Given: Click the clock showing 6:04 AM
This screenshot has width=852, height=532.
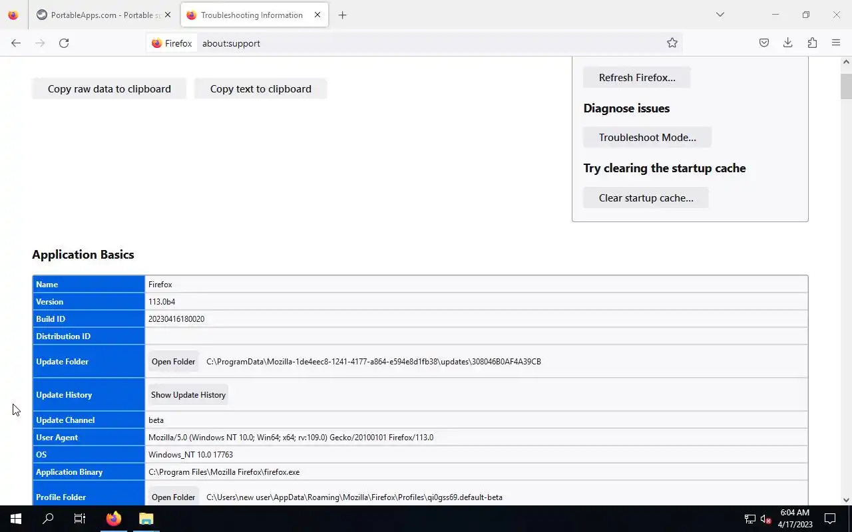Looking at the screenshot, I should click(795, 513).
